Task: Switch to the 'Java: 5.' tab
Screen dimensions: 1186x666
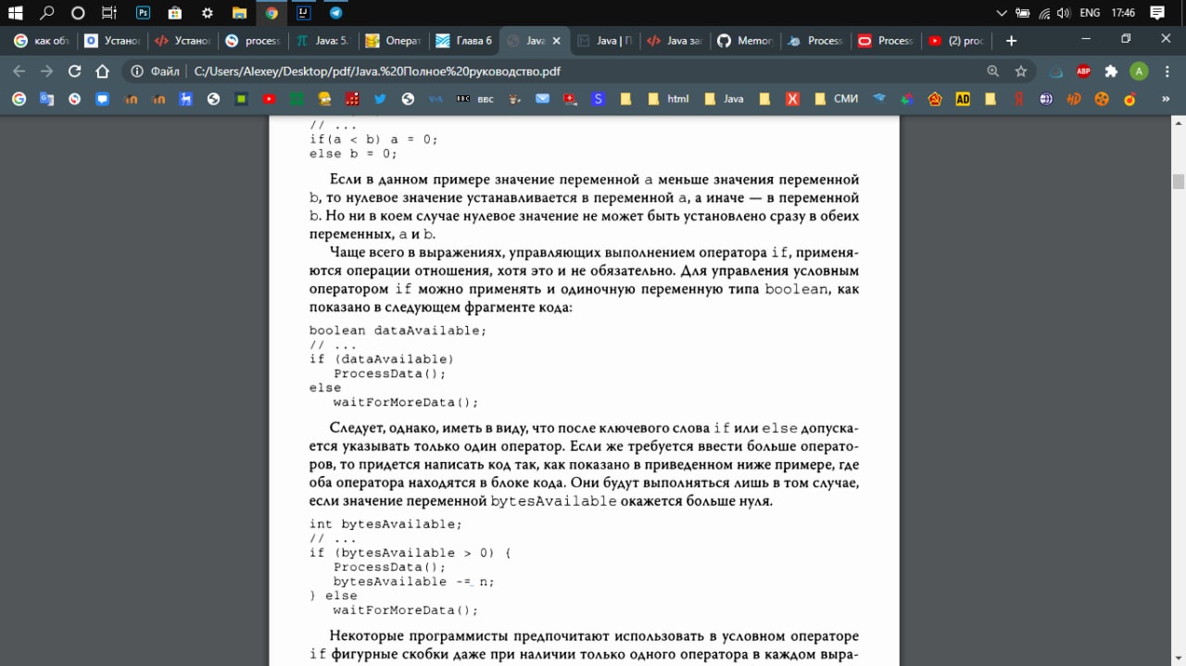Action: click(322, 41)
